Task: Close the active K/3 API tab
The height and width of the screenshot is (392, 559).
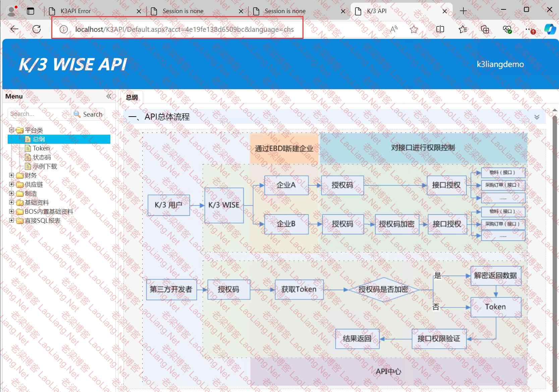Action: tap(445, 11)
